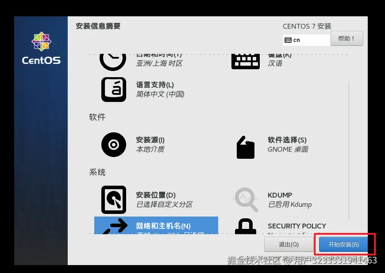Click the 软件 section heading
The width and height of the screenshot is (385, 273).
click(97, 117)
